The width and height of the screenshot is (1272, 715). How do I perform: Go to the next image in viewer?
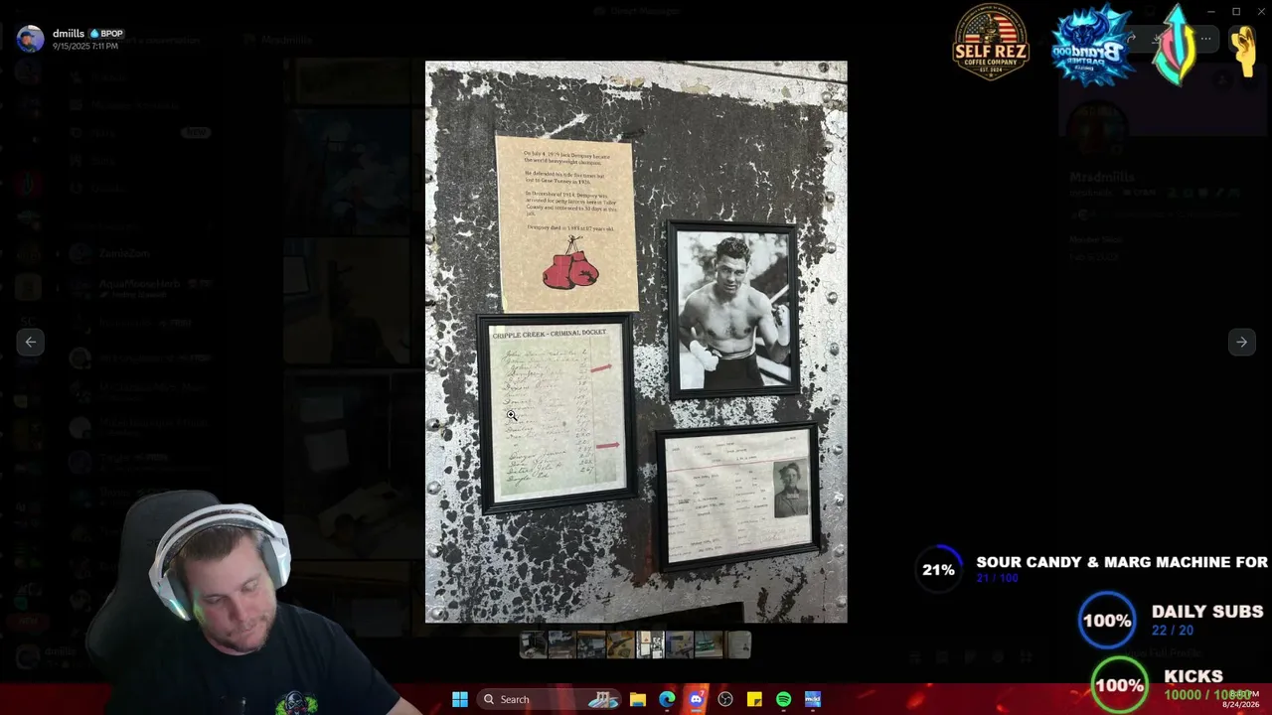[1241, 342]
